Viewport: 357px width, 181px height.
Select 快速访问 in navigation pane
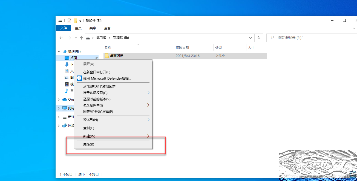(x=74, y=51)
